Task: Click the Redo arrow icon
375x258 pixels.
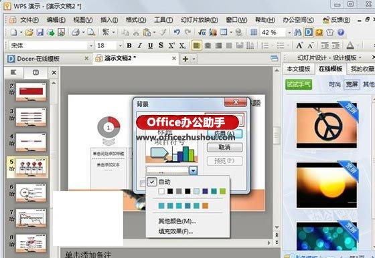Action: (x=188, y=32)
